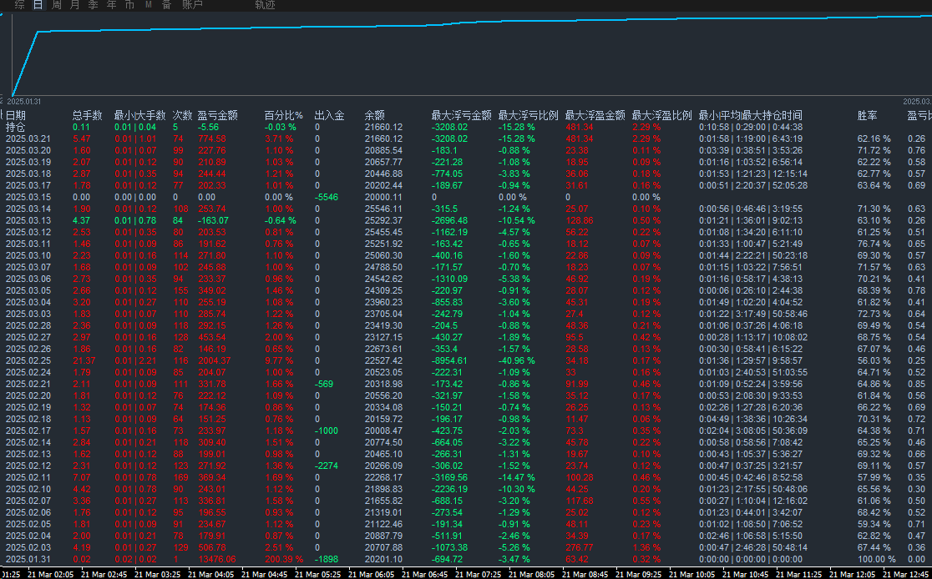The height and width of the screenshot is (579, 932).
Task: Click the -1898 withdrawal value
Action: 327,559
